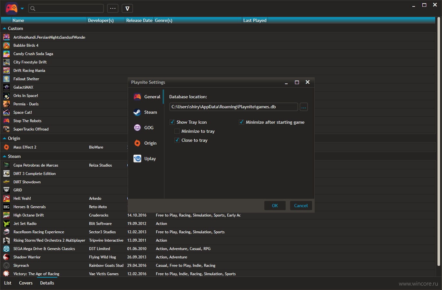Select the Skyreach game row
This screenshot has width=442, height=290.
coord(218,266)
